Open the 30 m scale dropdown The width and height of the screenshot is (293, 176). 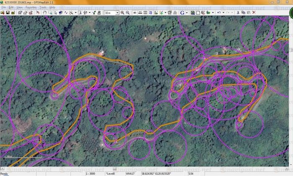(111, 13)
